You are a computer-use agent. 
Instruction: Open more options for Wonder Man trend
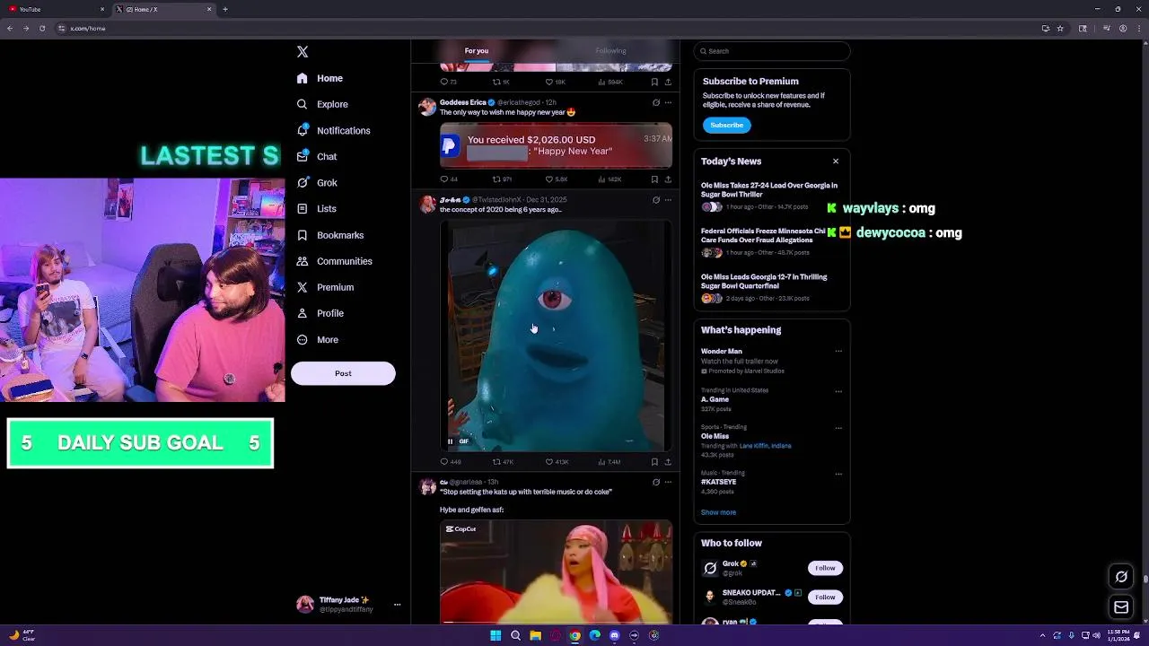pos(838,352)
